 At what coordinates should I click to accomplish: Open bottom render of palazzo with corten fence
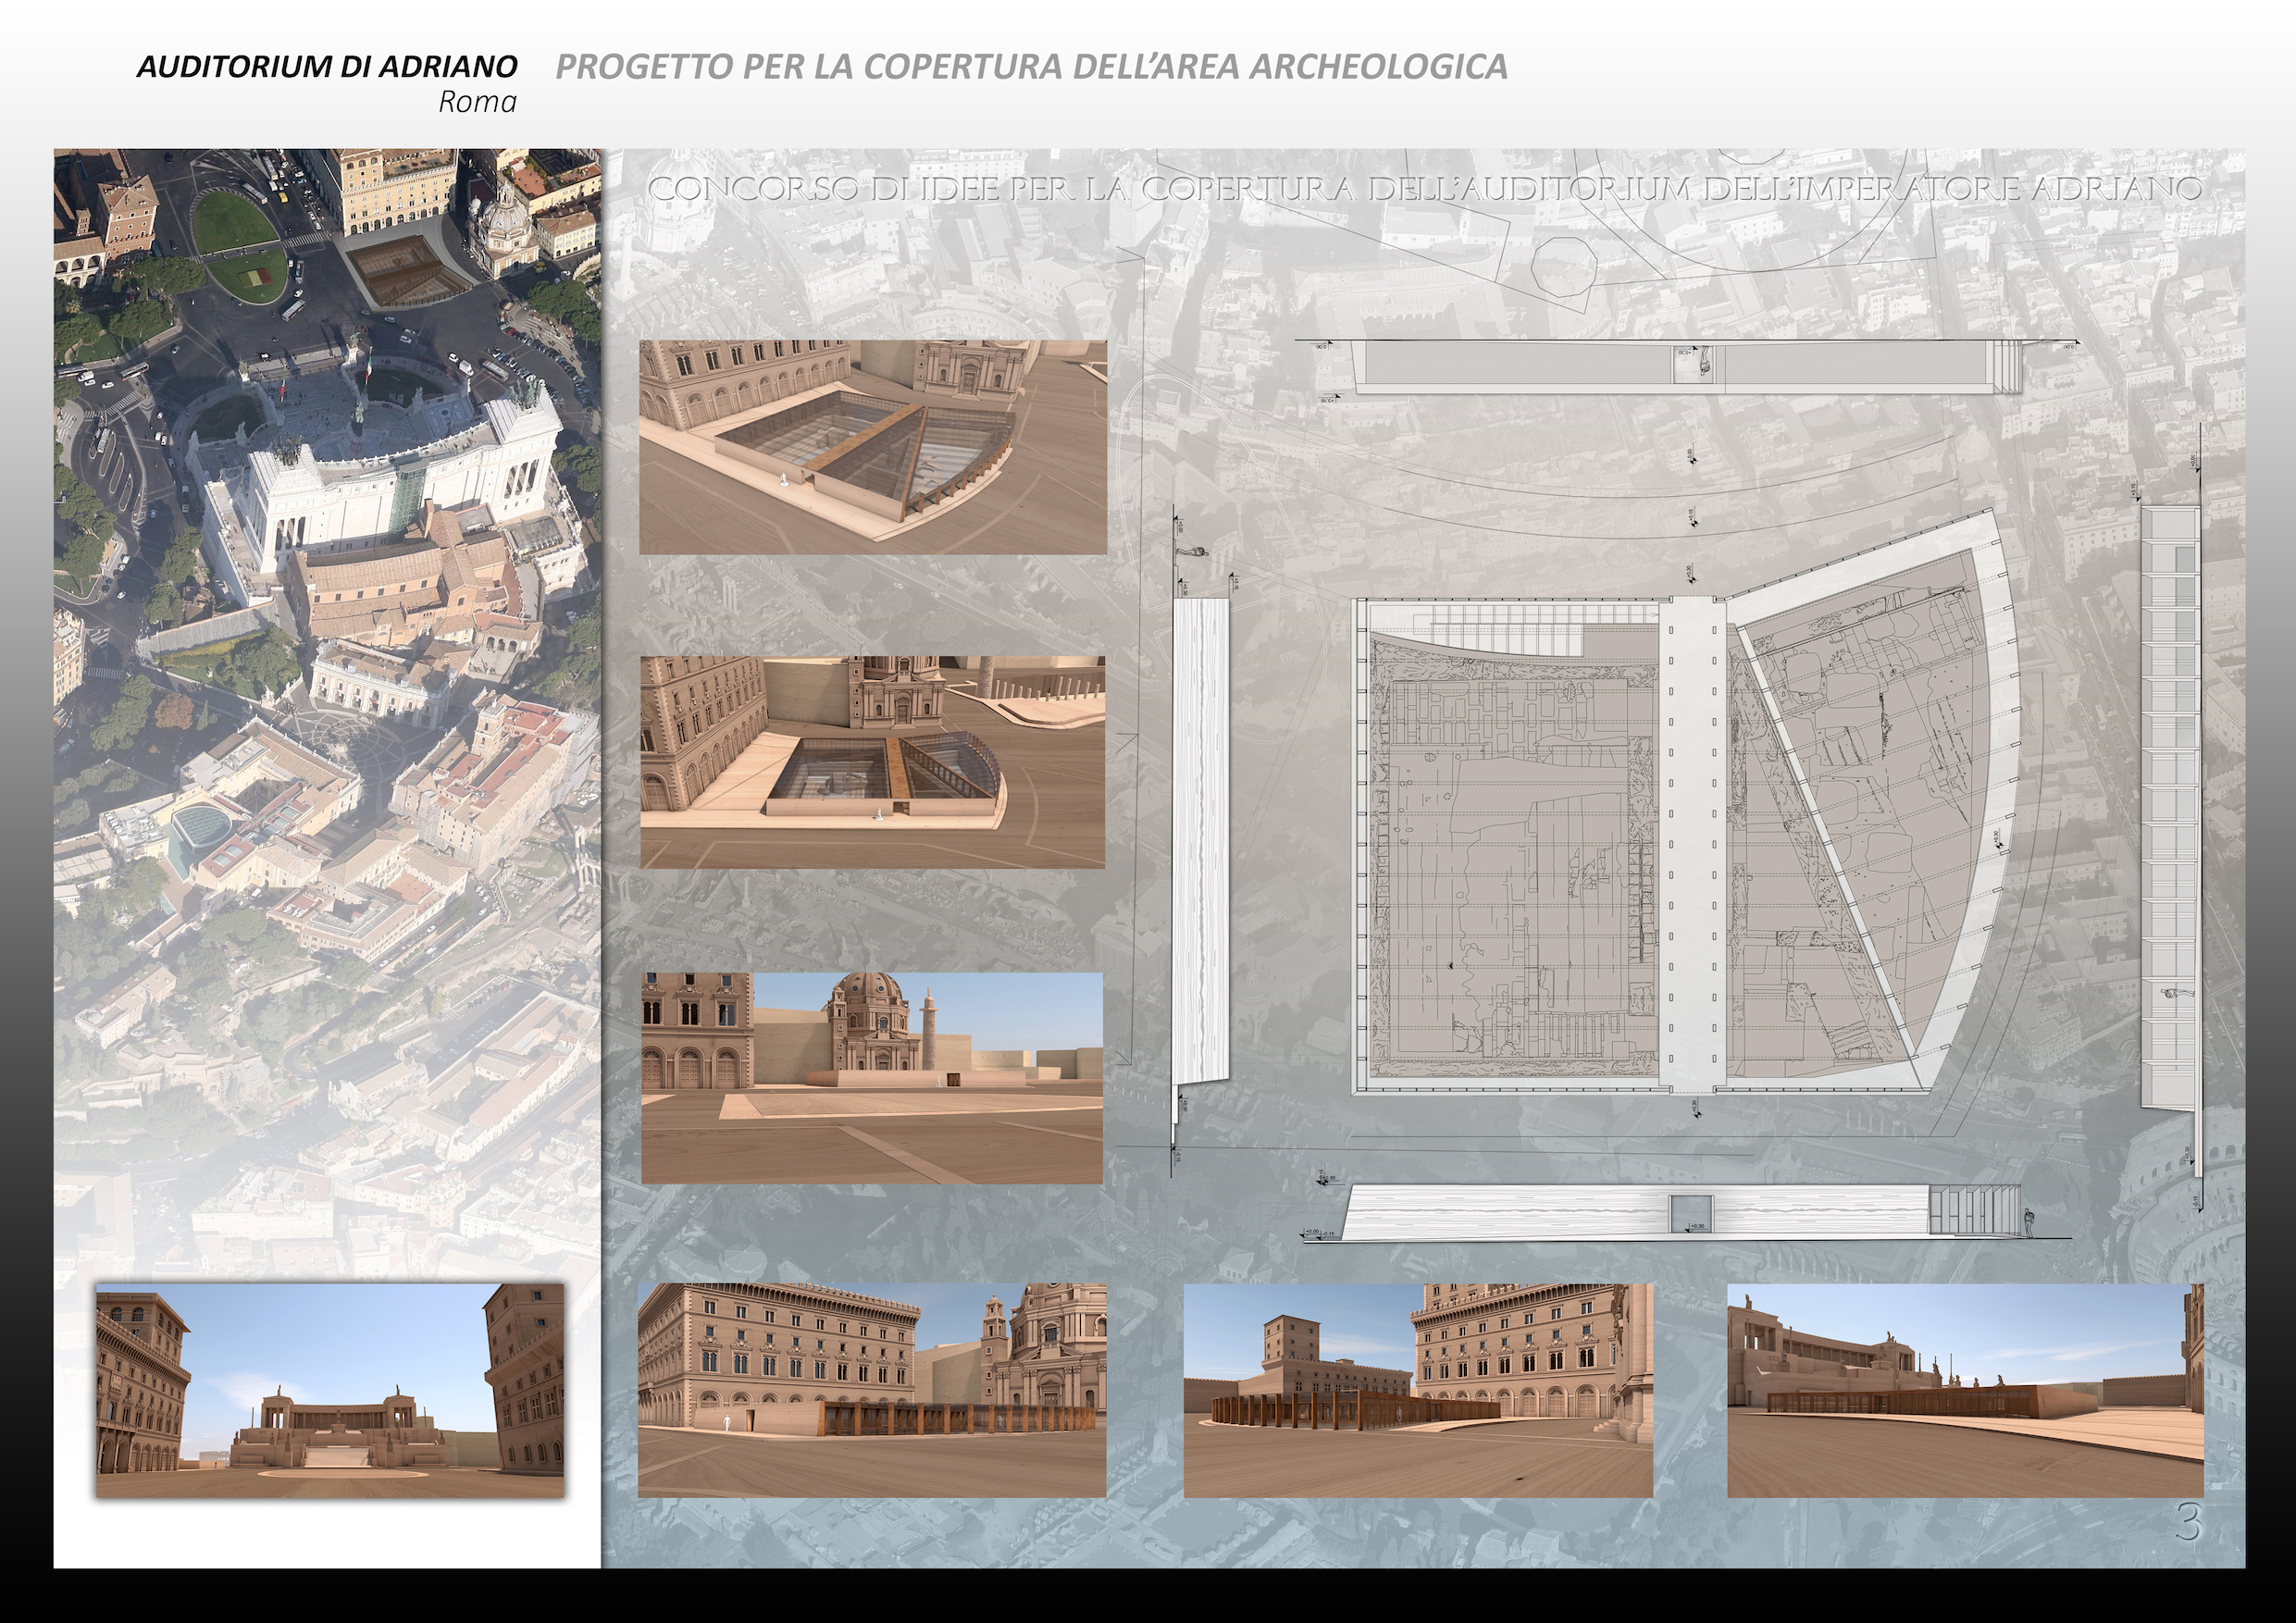[872, 1391]
